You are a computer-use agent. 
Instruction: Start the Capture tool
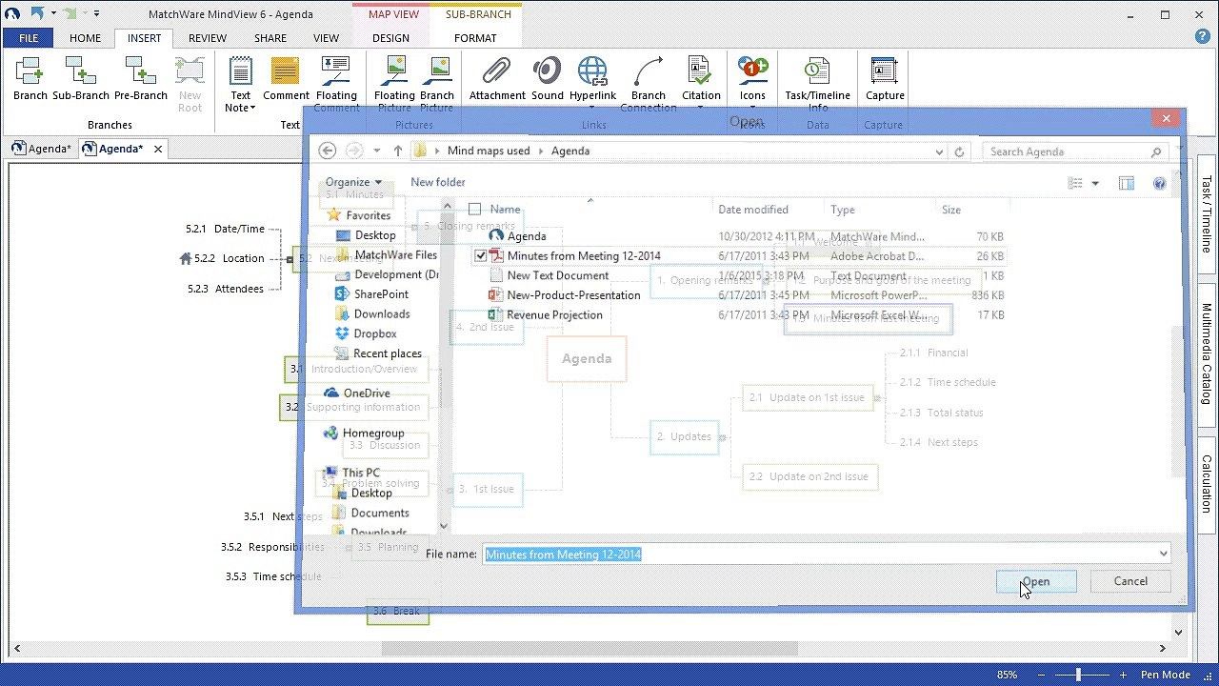[885, 78]
